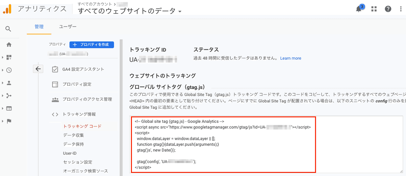
Task: Select データ収集 submenu item
Action: tap(73, 135)
